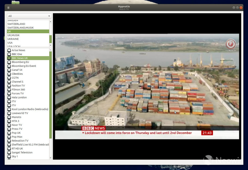Play the Noor TV channel
Viewport: 248px width, 170px height.
coord(28,125)
